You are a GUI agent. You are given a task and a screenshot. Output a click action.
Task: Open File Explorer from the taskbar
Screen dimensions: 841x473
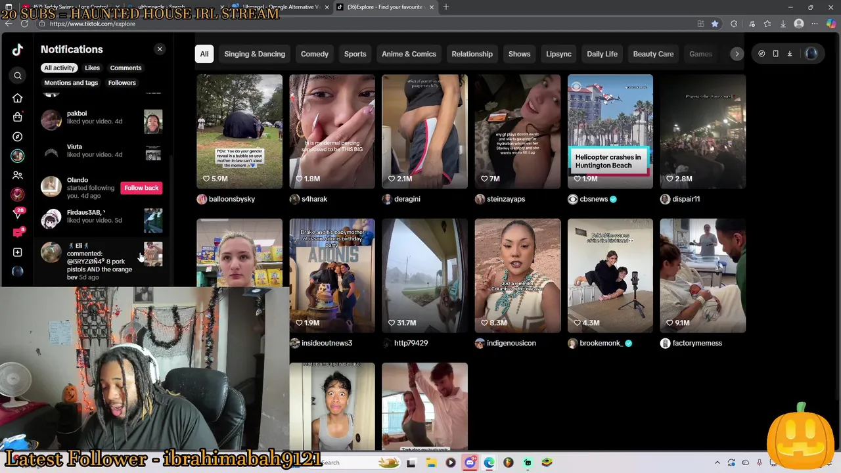[431, 462]
